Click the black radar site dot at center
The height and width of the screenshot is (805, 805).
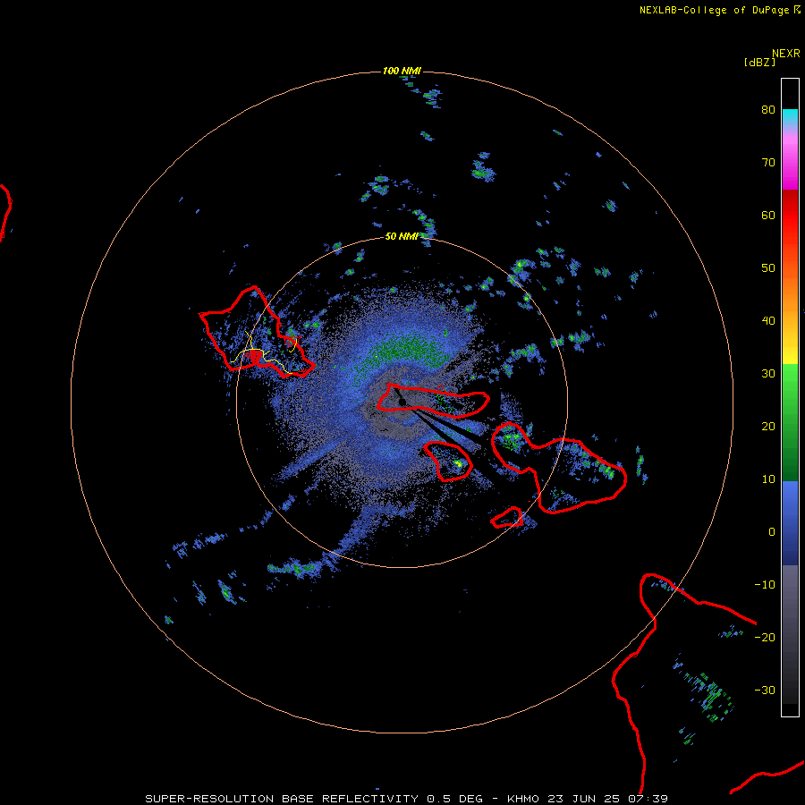click(402, 402)
